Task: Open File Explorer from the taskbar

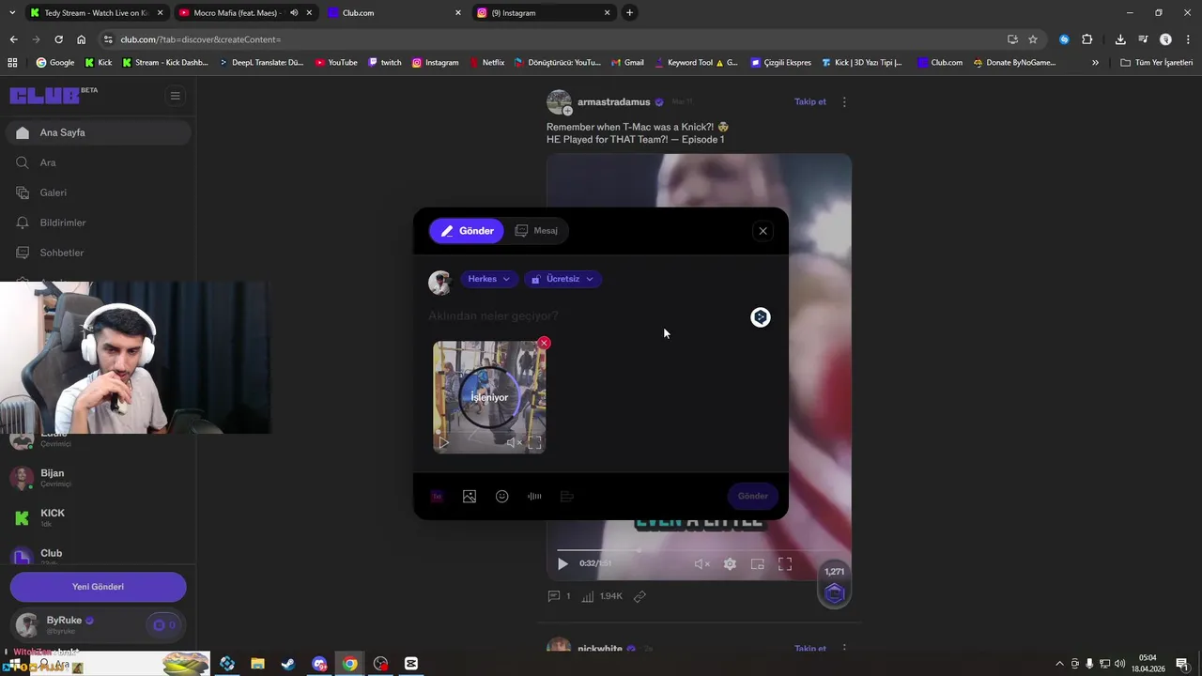Action: [x=257, y=664]
